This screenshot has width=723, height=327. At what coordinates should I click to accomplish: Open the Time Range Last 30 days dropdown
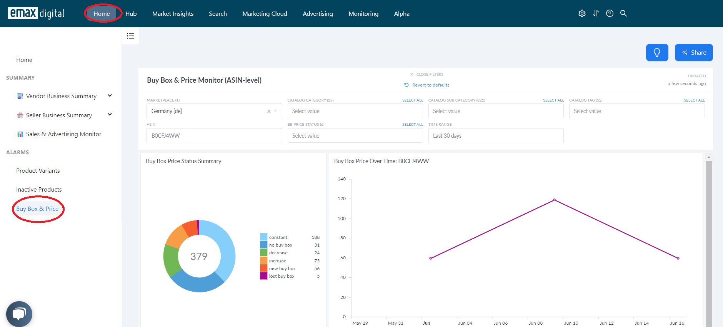coord(496,135)
